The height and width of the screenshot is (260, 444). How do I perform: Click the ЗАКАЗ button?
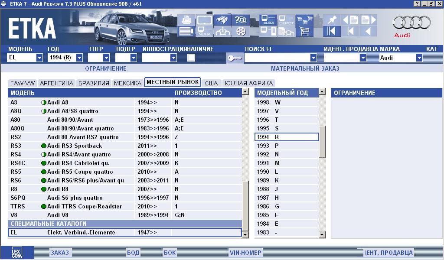point(60,253)
